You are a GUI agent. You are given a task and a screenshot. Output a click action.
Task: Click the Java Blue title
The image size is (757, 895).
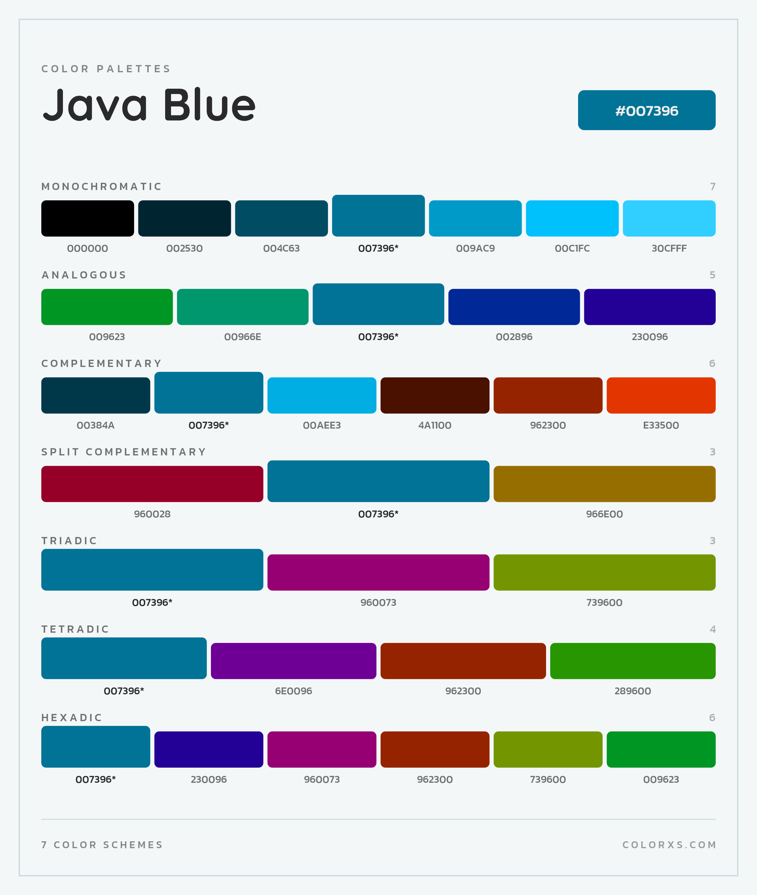149,105
